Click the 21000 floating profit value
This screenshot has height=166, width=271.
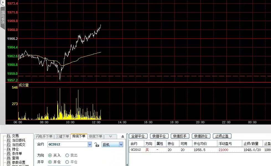pos(223,150)
